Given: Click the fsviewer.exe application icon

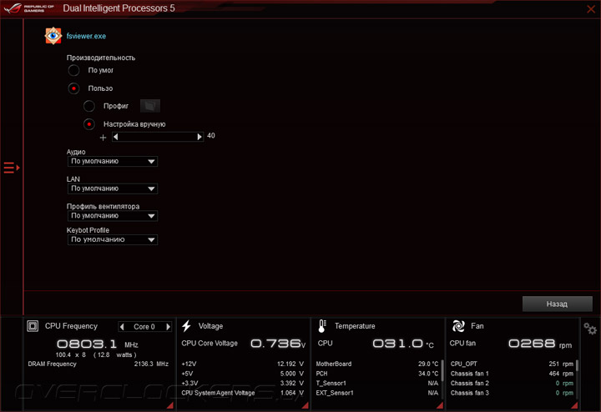Looking at the screenshot, I should [53, 36].
